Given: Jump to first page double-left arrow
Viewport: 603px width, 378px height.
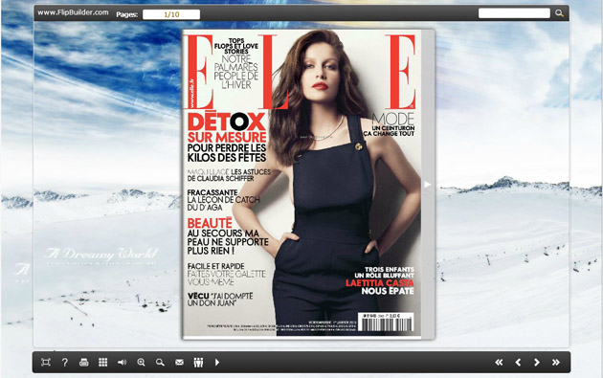Looking at the screenshot, I should pos(499,363).
